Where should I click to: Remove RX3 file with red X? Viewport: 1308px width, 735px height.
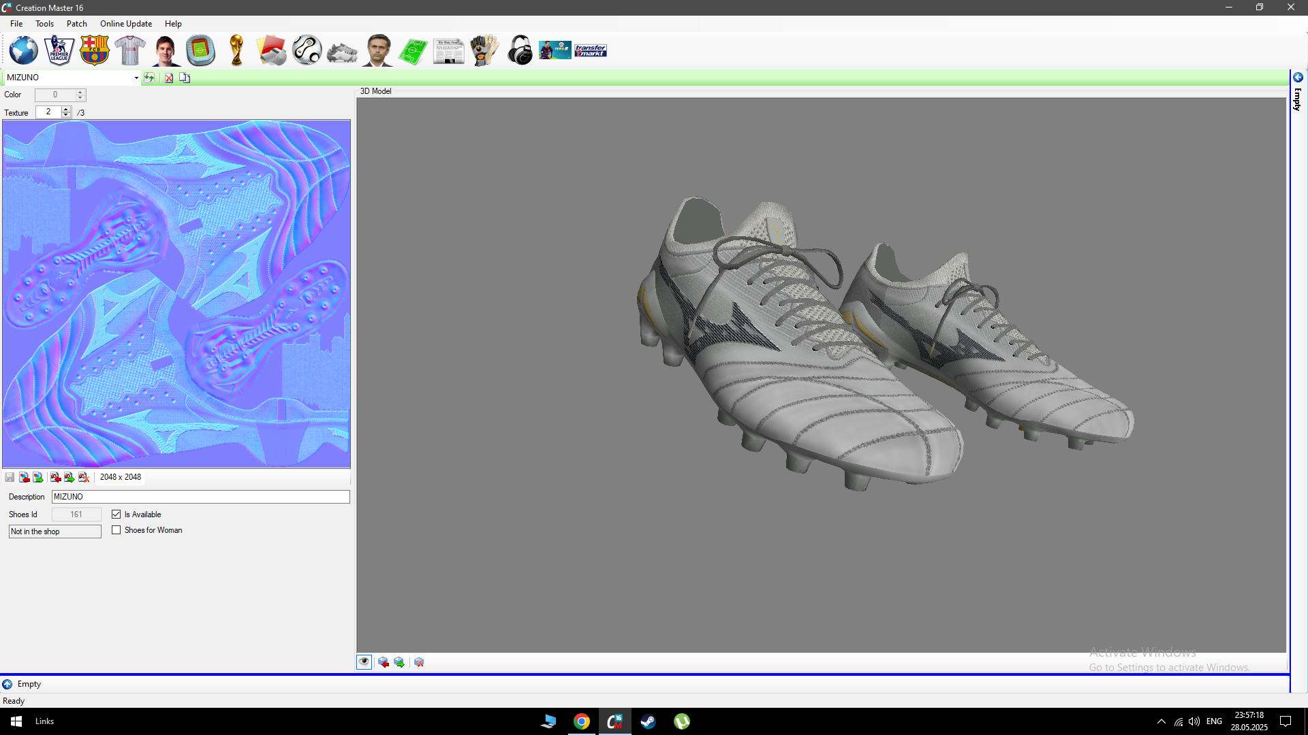click(x=84, y=477)
